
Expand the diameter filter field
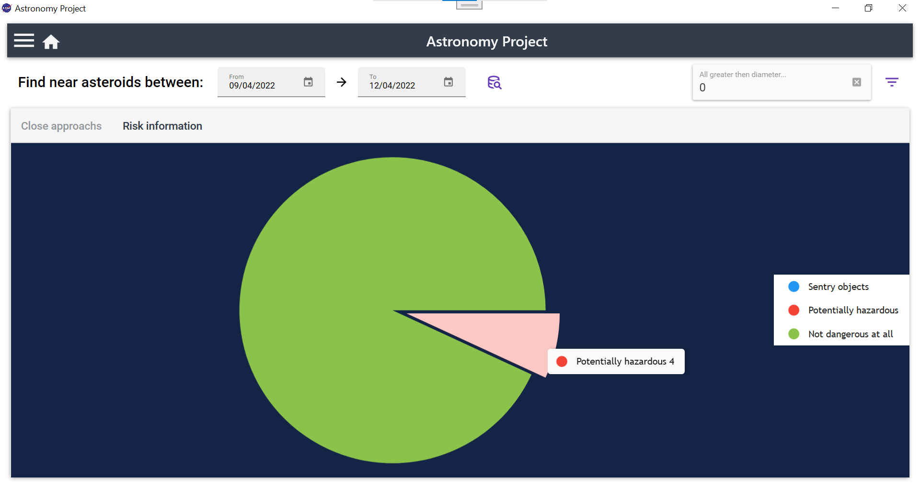point(767,87)
